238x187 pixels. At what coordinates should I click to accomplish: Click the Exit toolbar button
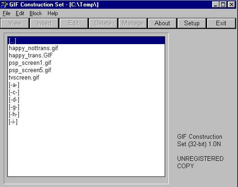coord(221,23)
